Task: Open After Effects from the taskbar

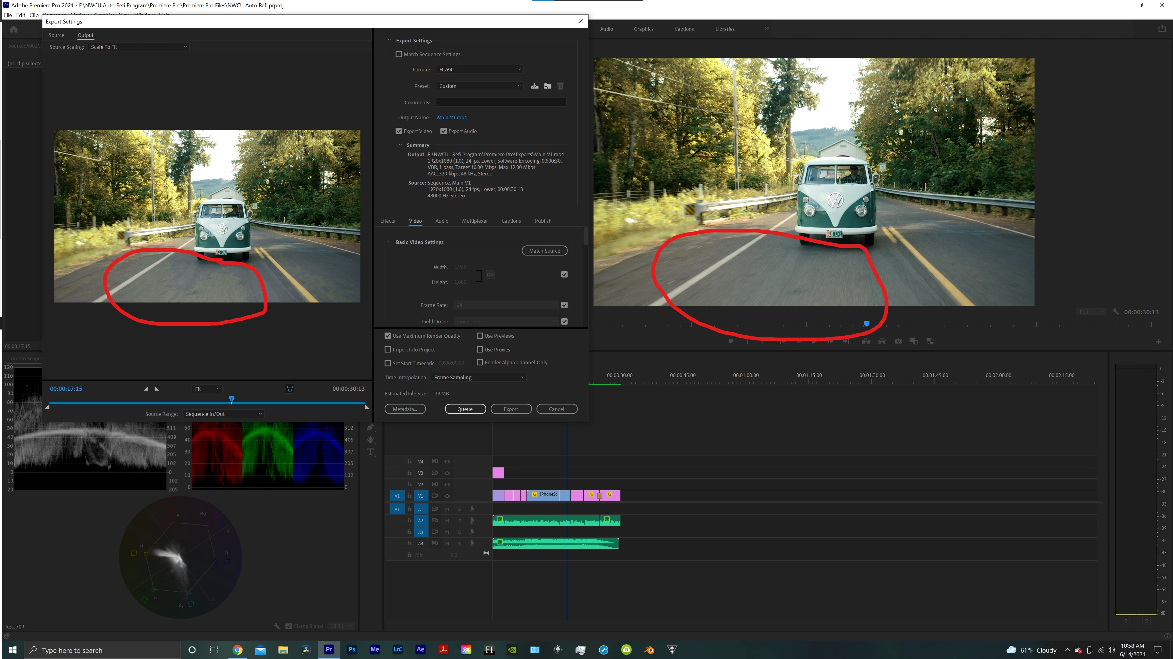Action: pyautogui.click(x=420, y=650)
